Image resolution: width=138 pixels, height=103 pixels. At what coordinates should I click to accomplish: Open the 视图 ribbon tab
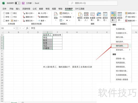tap(54, 9)
